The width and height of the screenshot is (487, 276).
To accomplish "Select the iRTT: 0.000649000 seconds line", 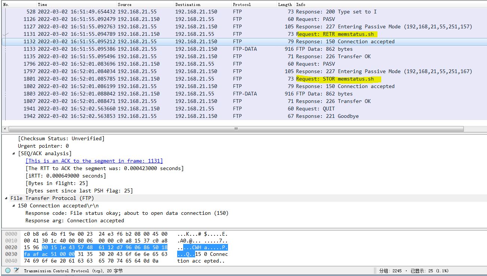I will (x=66, y=176).
